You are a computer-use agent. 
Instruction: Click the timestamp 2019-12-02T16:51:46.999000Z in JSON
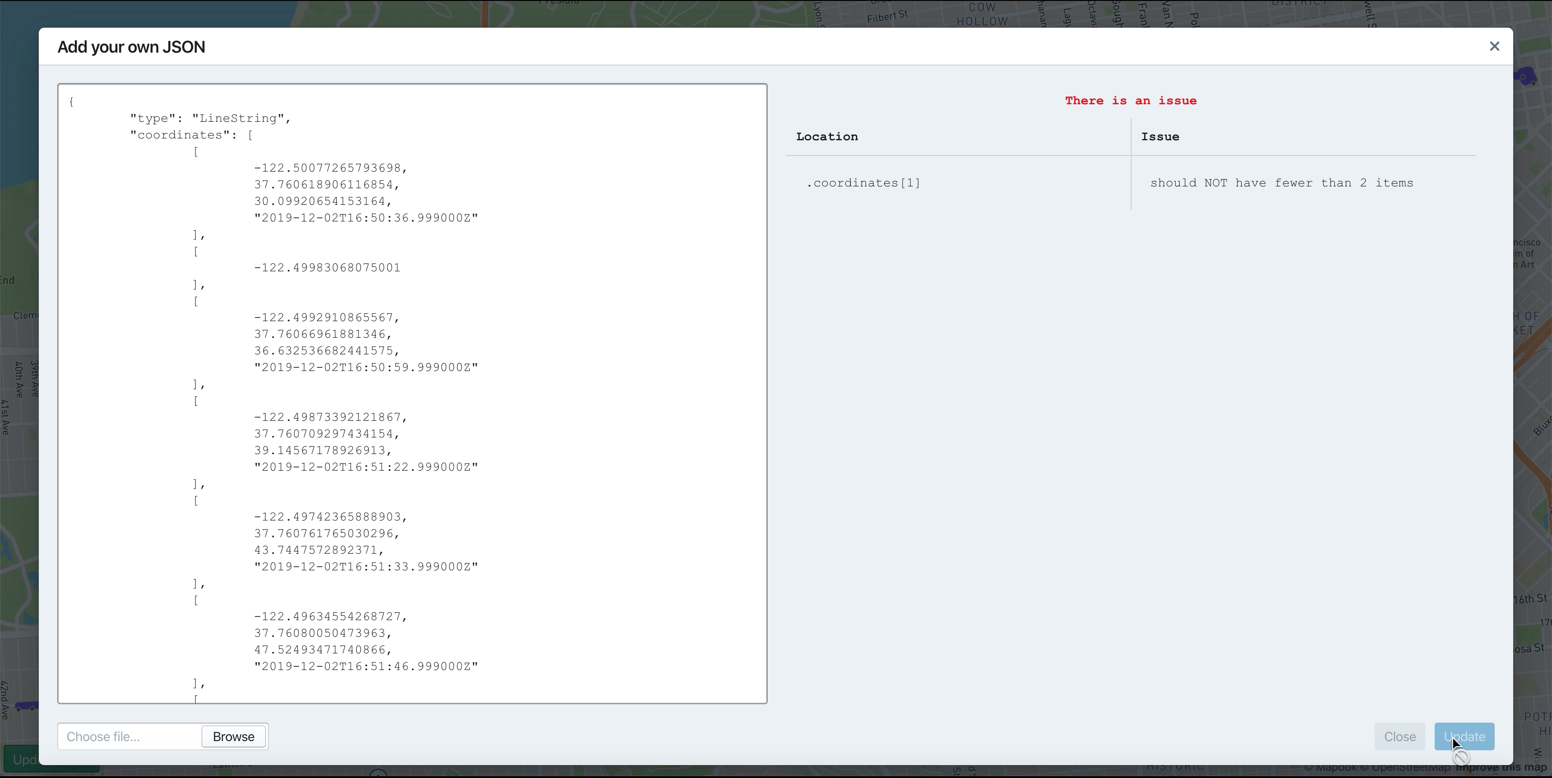[x=366, y=666]
